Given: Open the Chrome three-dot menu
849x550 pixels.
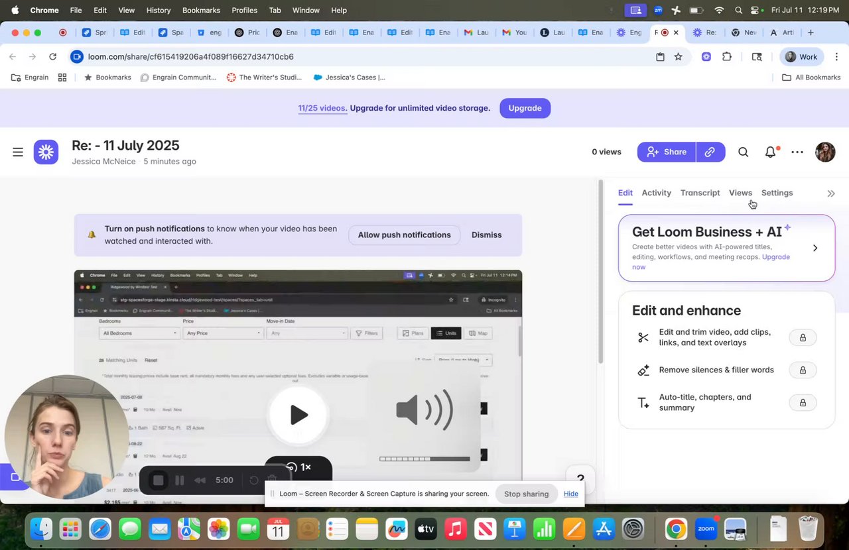Looking at the screenshot, I should (x=835, y=57).
